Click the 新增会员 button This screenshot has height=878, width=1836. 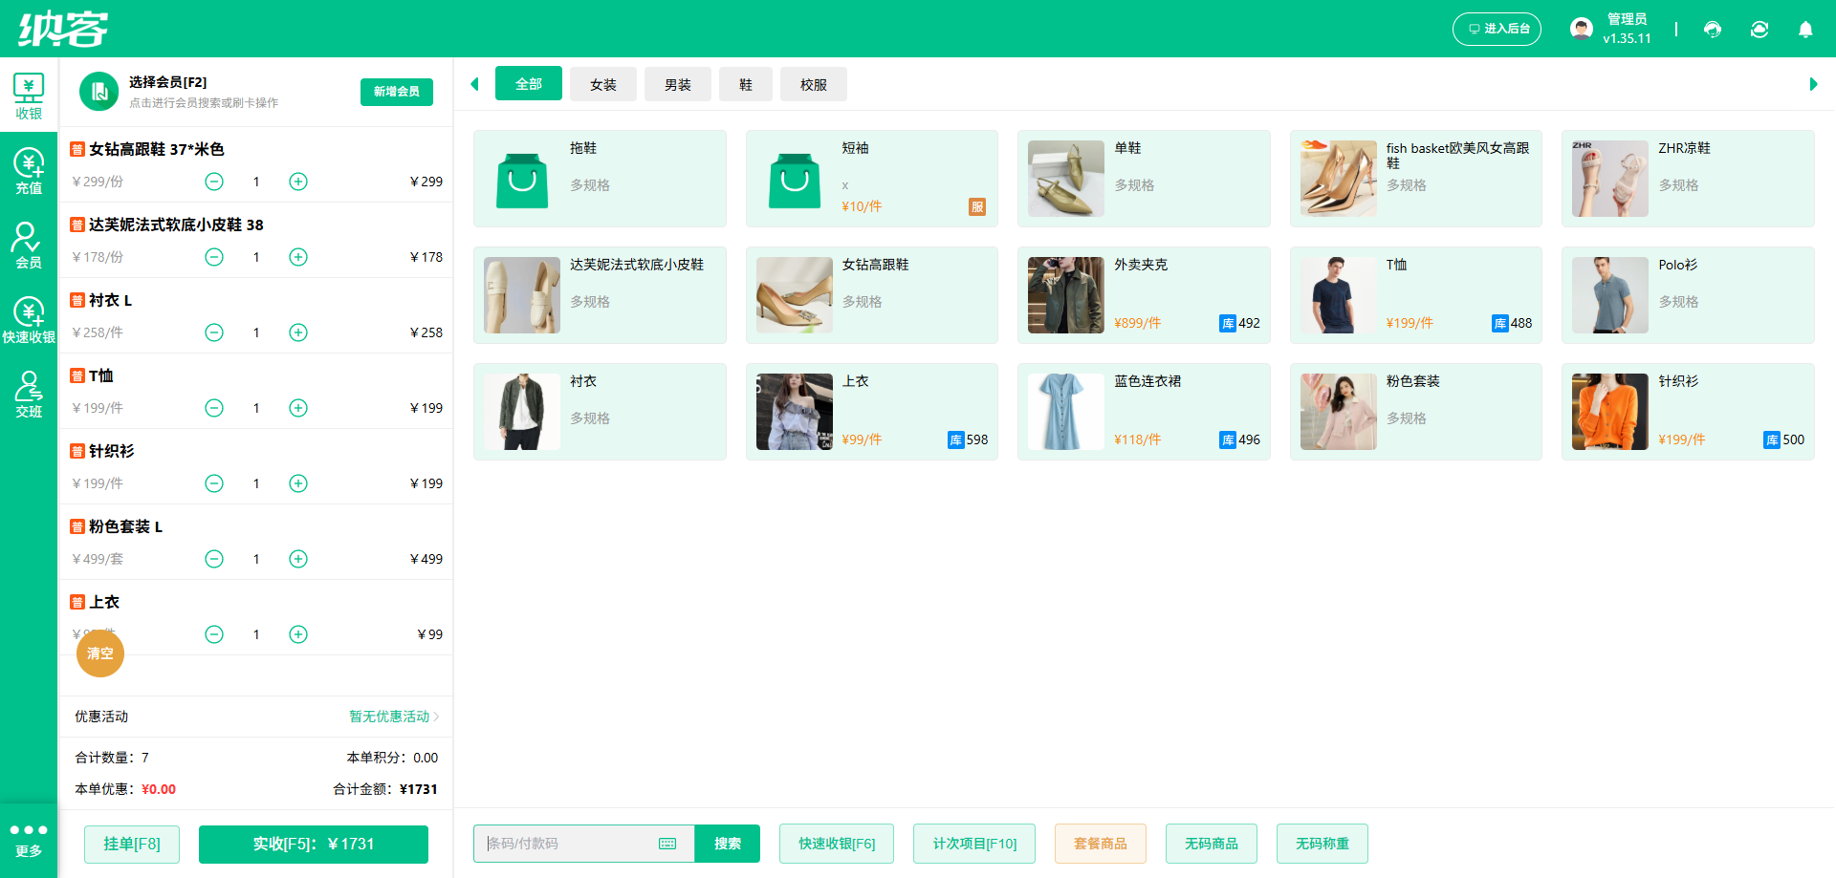[x=397, y=92]
